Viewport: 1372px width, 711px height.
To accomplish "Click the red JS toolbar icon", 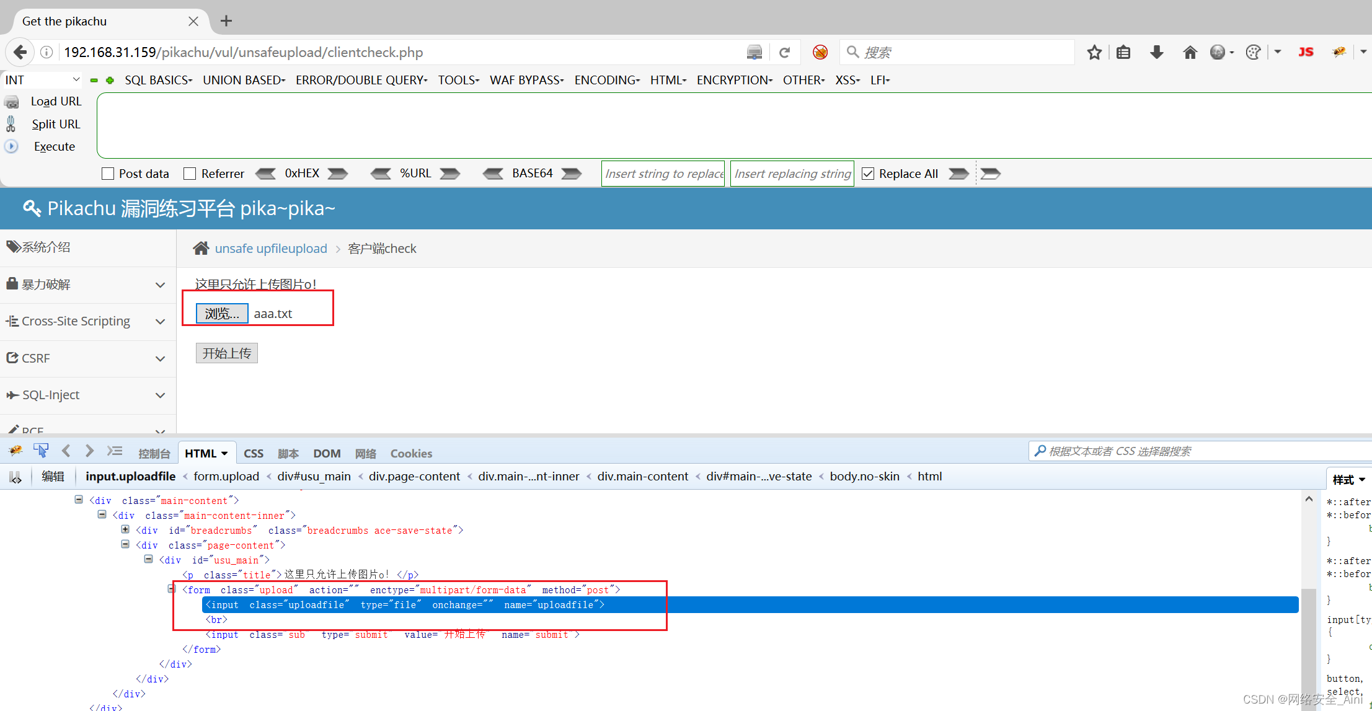I will coord(1305,53).
